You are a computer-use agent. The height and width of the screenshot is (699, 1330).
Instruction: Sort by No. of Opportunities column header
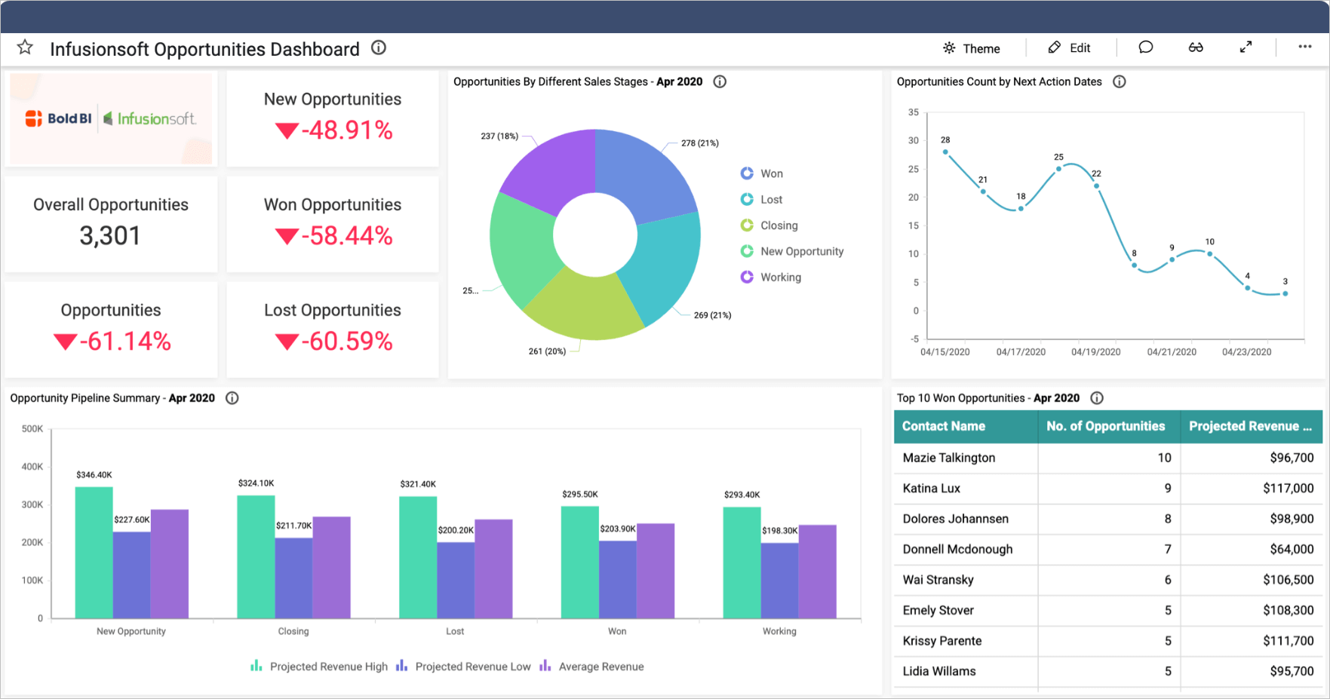point(1109,426)
